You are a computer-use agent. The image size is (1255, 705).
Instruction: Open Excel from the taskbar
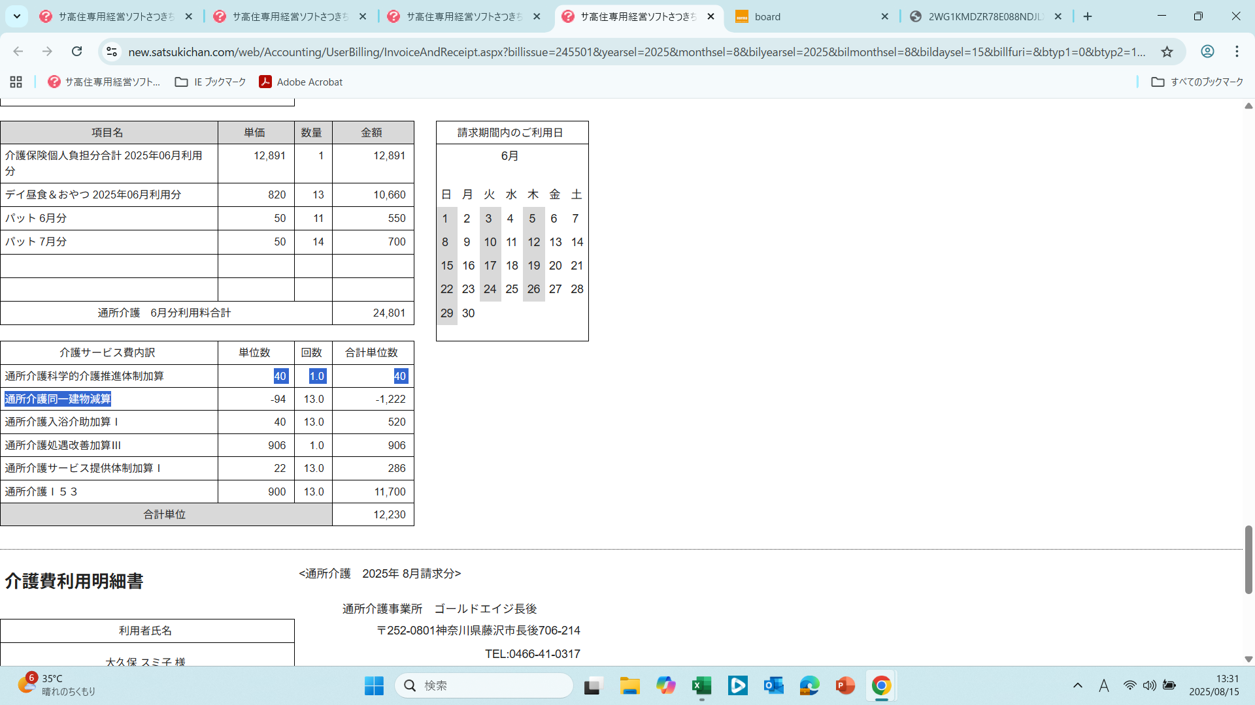tap(701, 685)
